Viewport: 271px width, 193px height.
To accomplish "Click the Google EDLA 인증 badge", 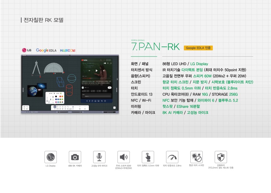I will click(x=198, y=48).
